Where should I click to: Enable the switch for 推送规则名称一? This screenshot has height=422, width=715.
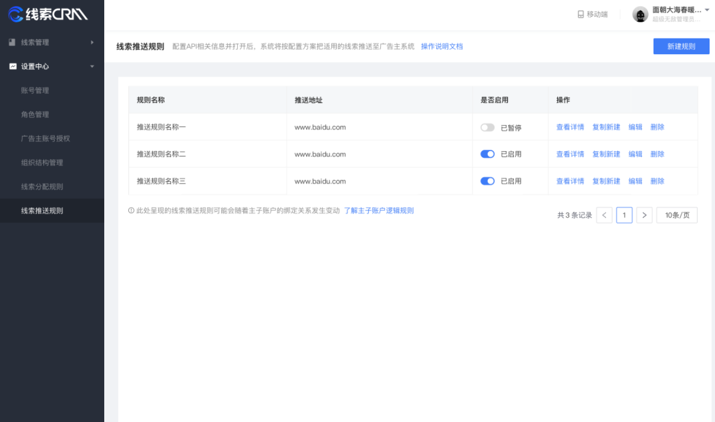point(487,126)
